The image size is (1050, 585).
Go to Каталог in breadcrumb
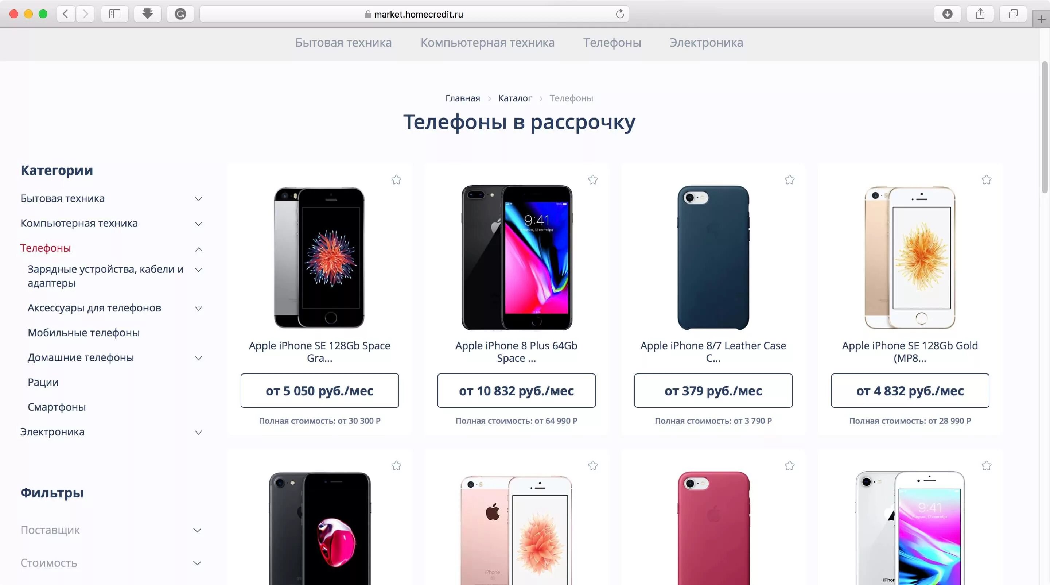pos(515,98)
